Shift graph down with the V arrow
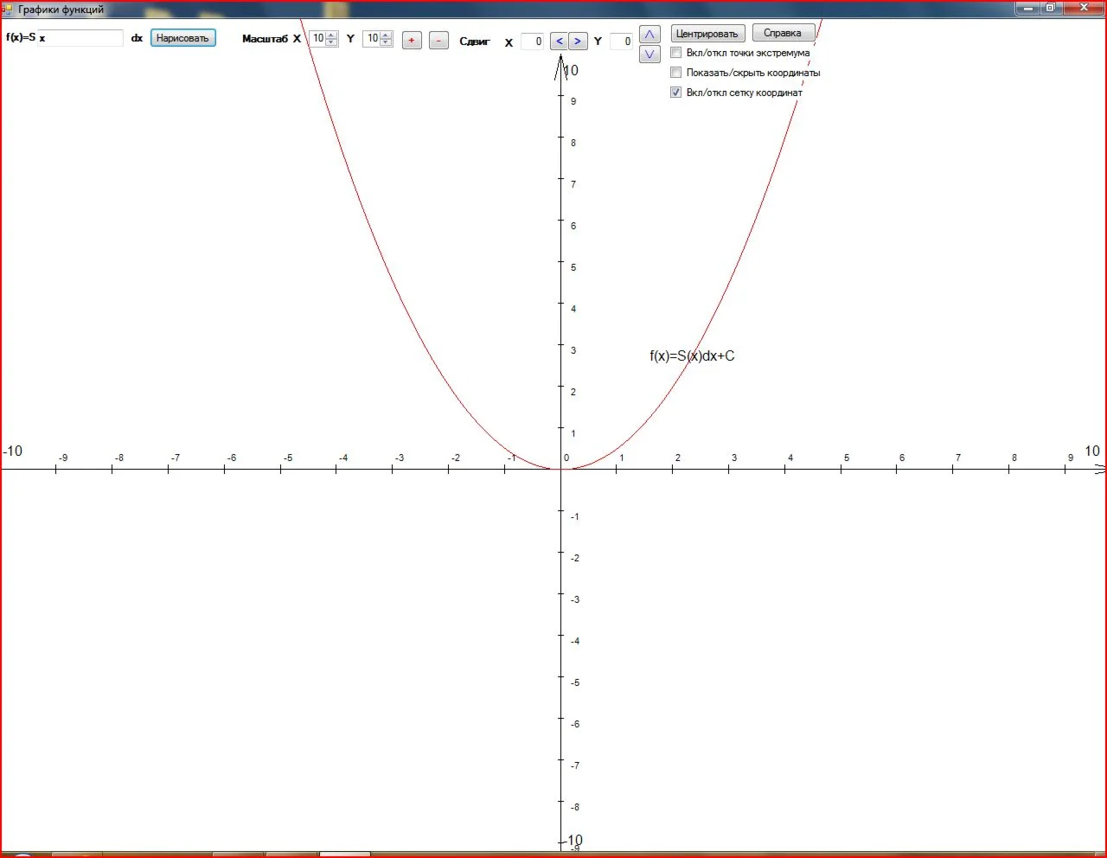 pos(649,54)
